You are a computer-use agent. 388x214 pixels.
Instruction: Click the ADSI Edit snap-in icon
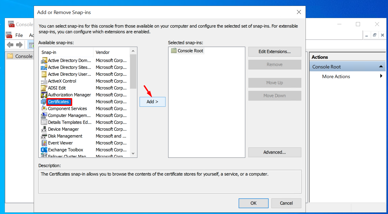pos(44,88)
